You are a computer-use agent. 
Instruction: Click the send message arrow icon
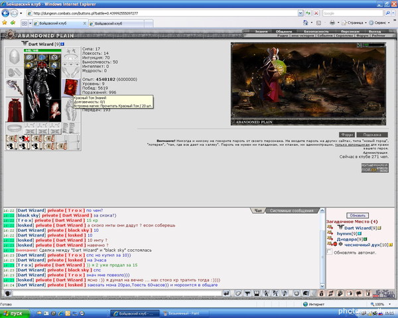click(226, 293)
